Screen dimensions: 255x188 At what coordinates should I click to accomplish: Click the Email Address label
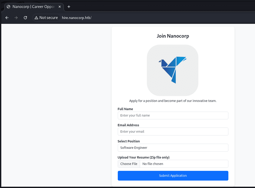pos(128,125)
